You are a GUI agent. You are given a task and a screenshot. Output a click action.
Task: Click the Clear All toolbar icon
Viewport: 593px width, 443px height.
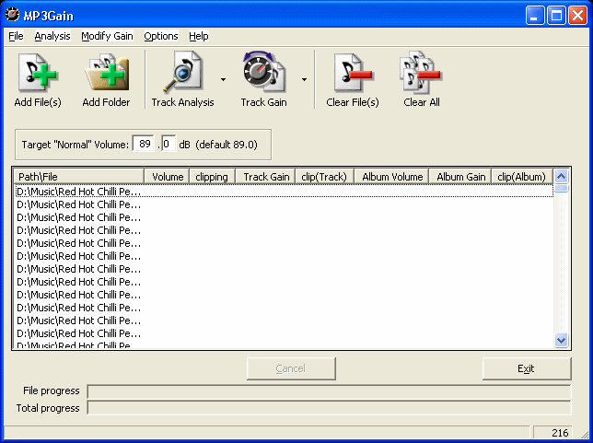[421, 72]
